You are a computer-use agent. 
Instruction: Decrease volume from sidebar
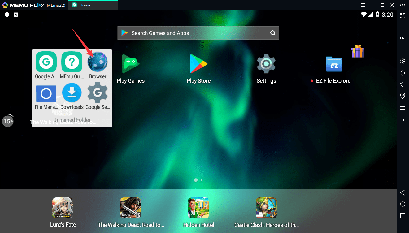pos(402,84)
